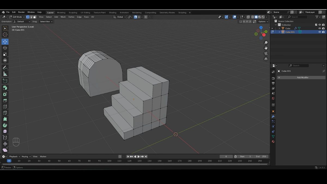This screenshot has height=184, width=327.
Task: Jump to the animation end
Action: click(146, 156)
